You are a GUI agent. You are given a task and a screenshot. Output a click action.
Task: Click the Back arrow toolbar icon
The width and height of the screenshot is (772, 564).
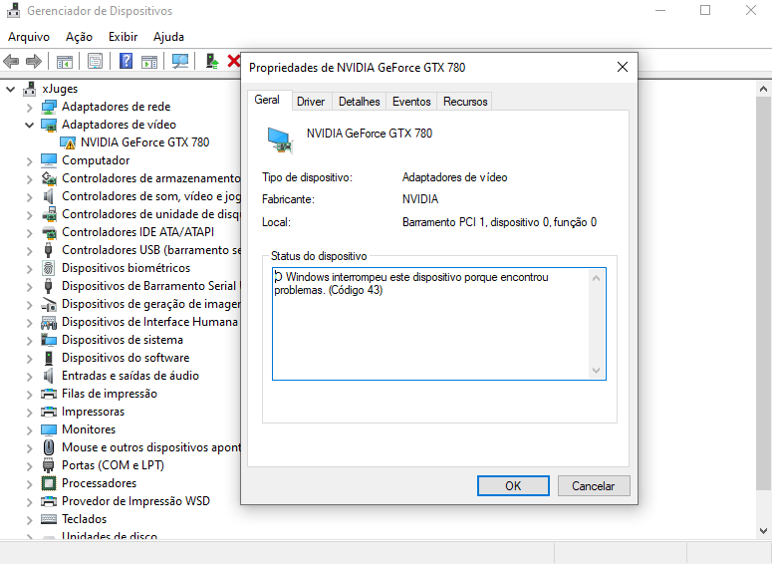point(11,62)
